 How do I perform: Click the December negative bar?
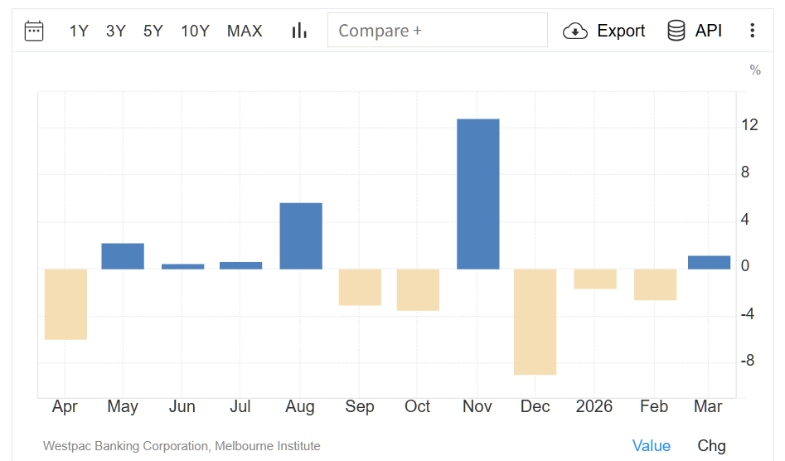coord(535,322)
